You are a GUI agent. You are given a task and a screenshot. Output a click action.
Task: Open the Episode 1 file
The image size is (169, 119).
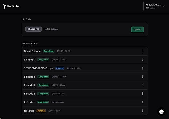pyautogui.click(x=29, y=102)
